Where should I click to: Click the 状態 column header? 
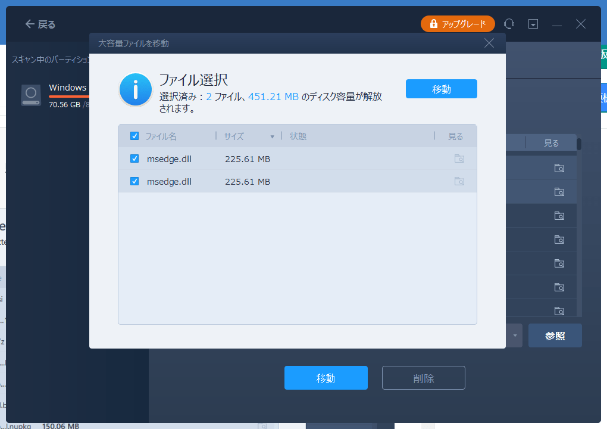point(298,135)
